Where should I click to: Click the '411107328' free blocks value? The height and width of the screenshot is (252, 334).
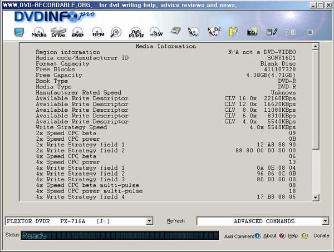click(x=279, y=70)
